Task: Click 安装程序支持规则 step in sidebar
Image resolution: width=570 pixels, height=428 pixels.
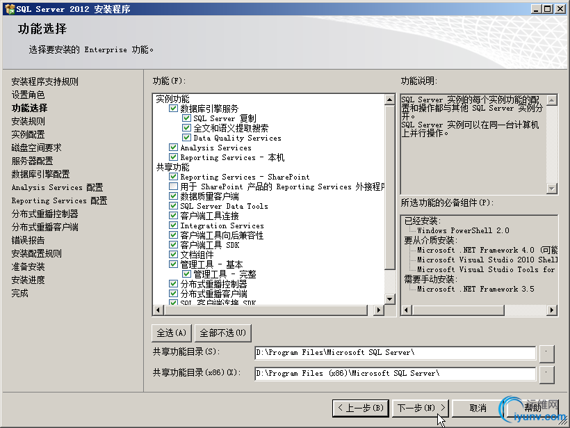Action: [x=44, y=81]
